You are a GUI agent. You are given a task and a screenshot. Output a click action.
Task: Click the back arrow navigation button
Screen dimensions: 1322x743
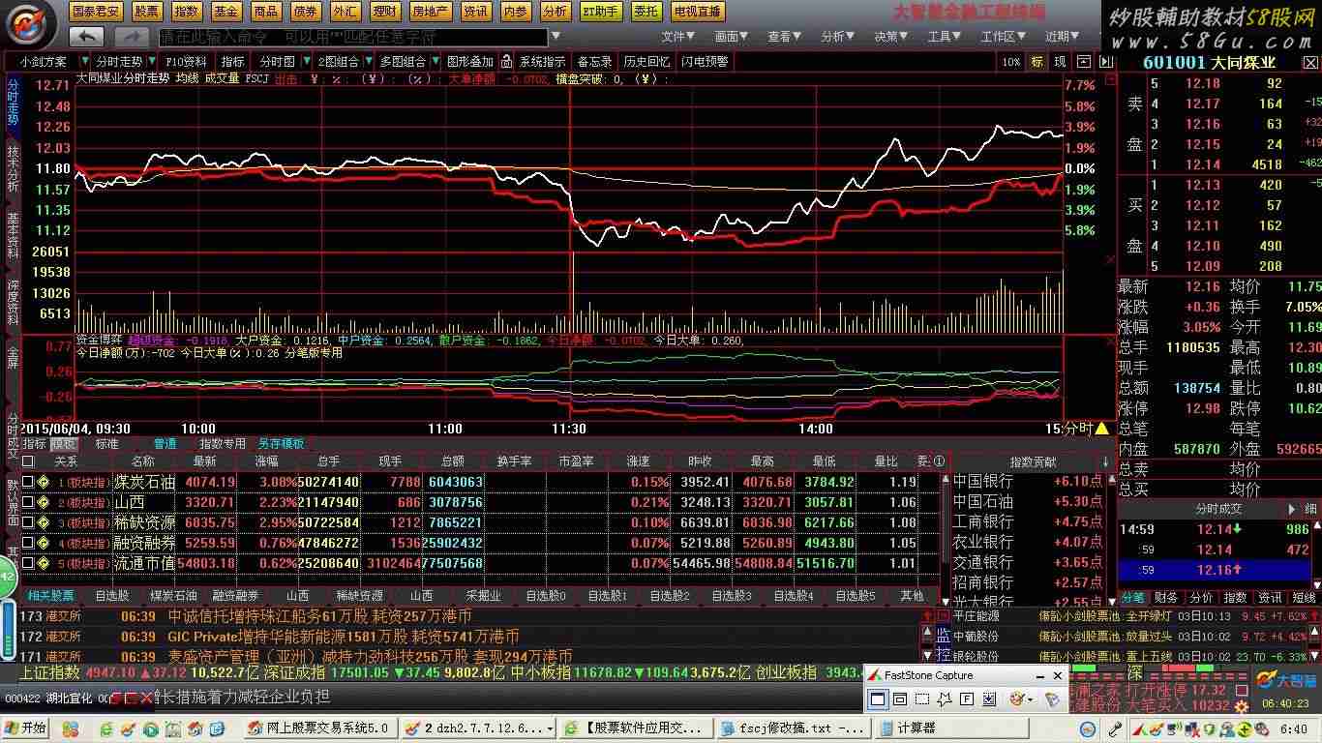tap(86, 37)
